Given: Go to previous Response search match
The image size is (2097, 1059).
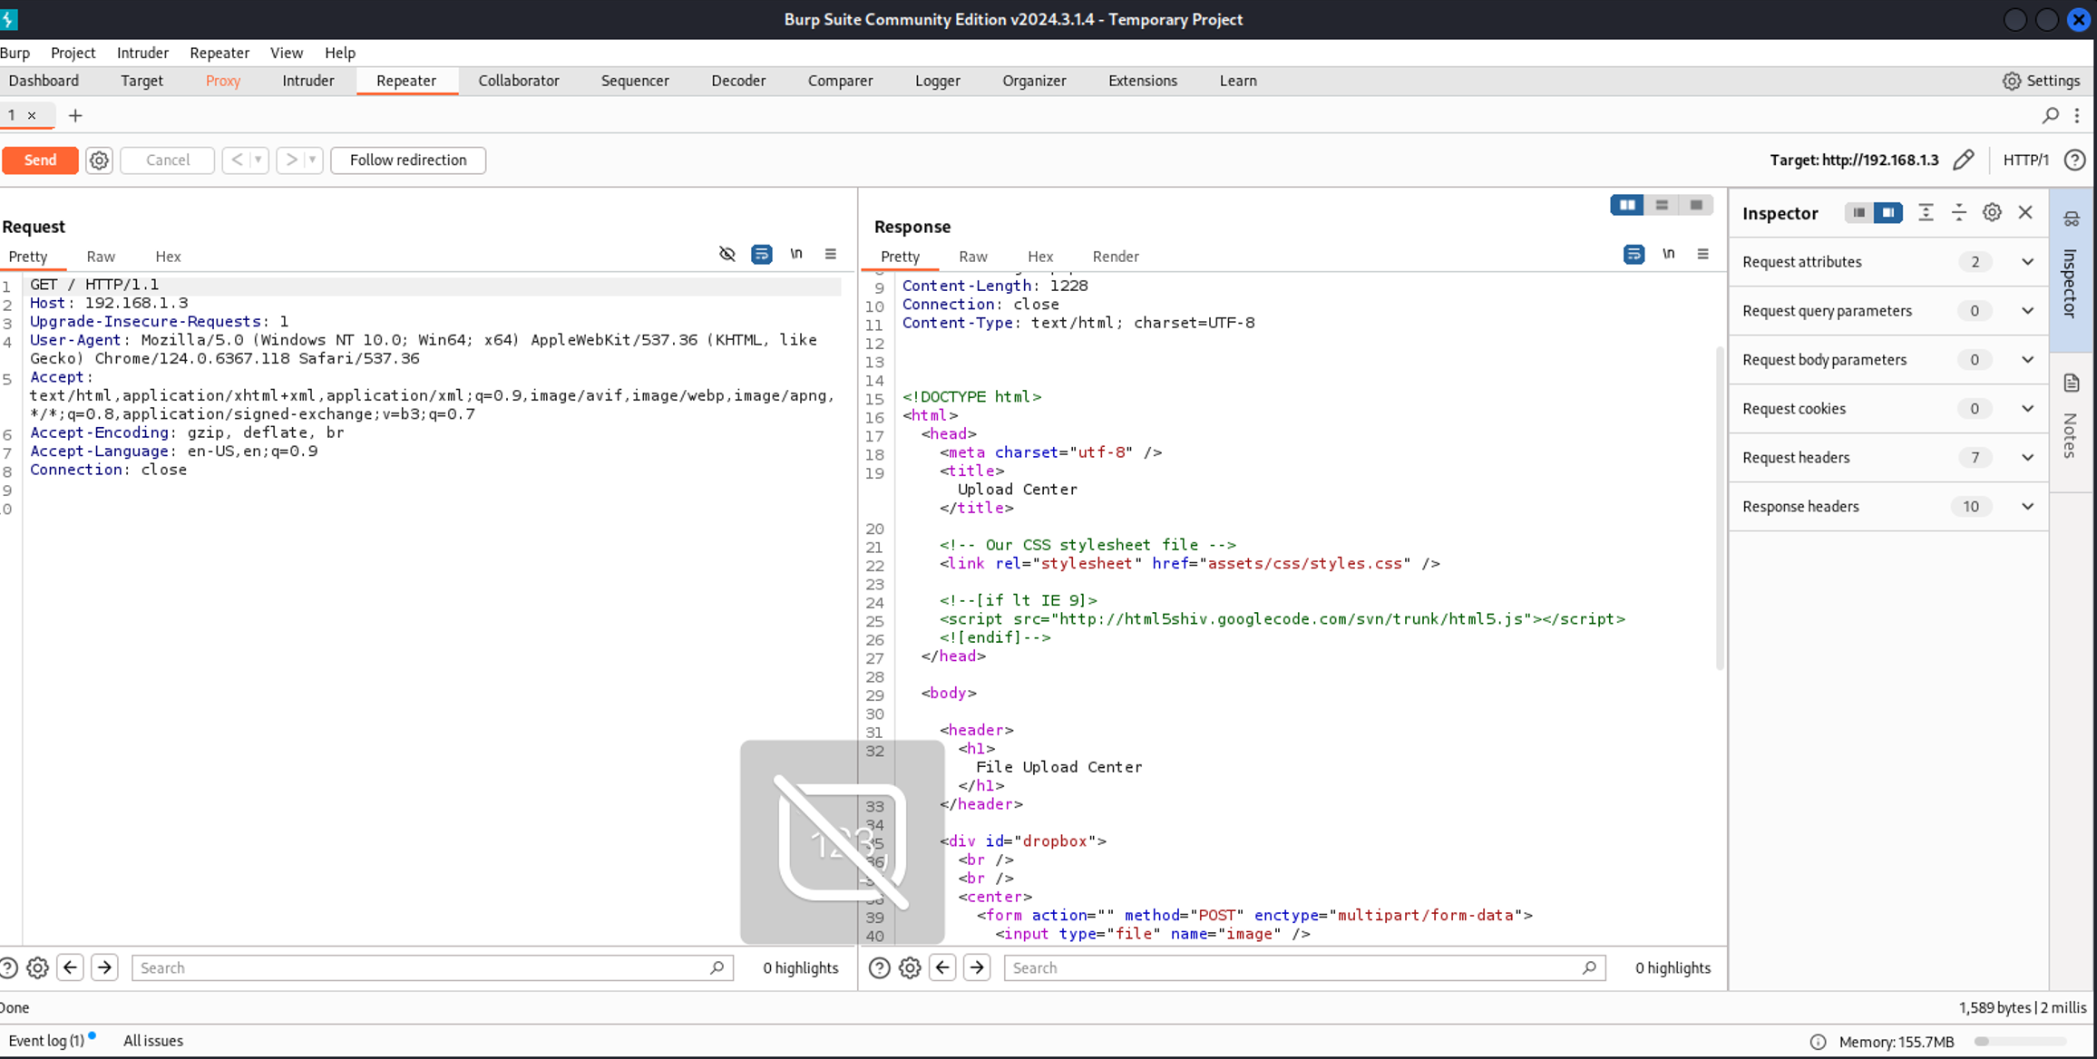Looking at the screenshot, I should [942, 967].
